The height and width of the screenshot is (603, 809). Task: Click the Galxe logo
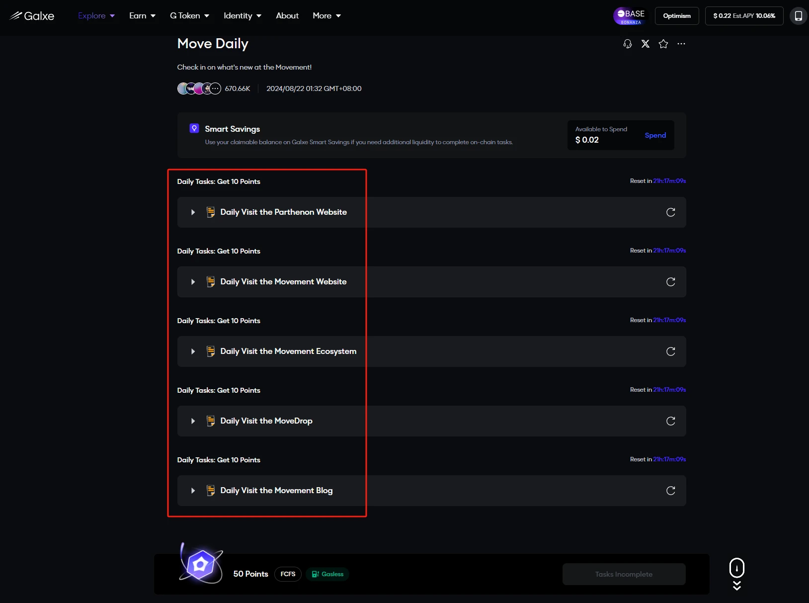point(32,16)
